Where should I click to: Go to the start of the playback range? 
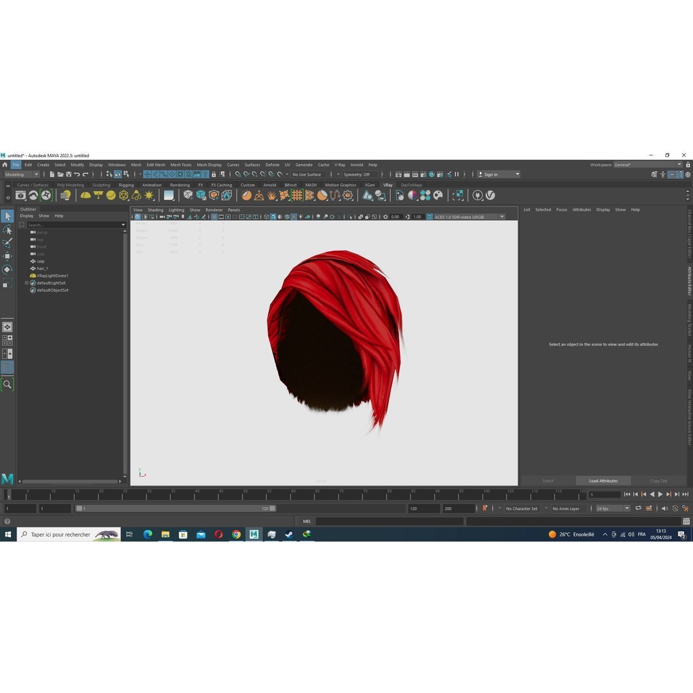coord(627,495)
